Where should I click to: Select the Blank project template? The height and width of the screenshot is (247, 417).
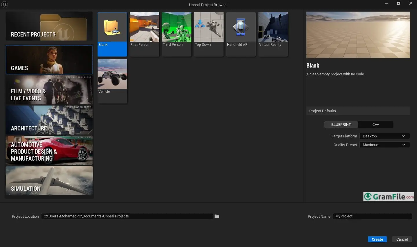point(112,34)
